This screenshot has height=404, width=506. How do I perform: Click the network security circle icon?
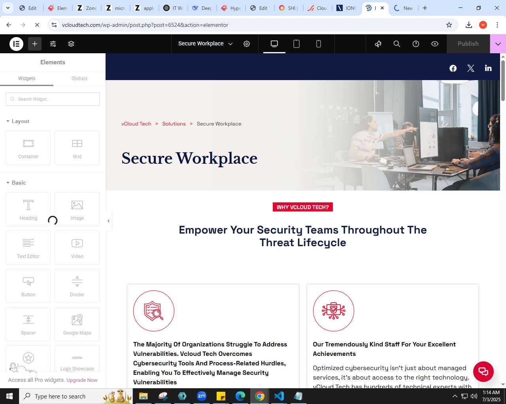tap(334, 311)
